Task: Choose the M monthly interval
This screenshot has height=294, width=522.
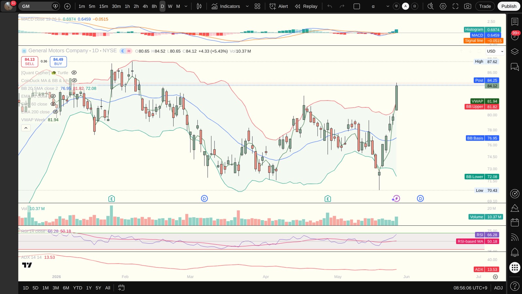Action: (178, 6)
